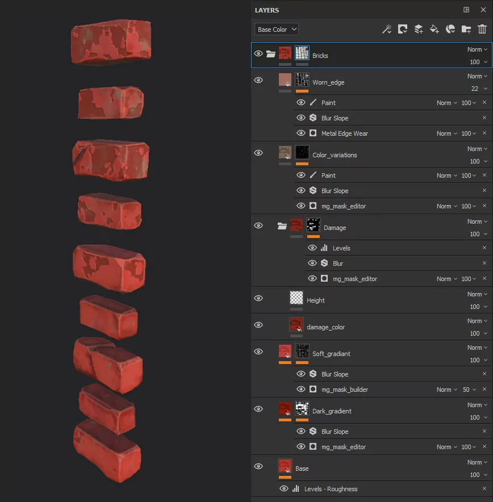The height and width of the screenshot is (502, 493).
Task: Click the Height layer checkered thumbnail
Action: pos(296,298)
